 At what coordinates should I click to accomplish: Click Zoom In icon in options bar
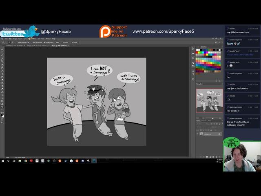pos(9,42)
